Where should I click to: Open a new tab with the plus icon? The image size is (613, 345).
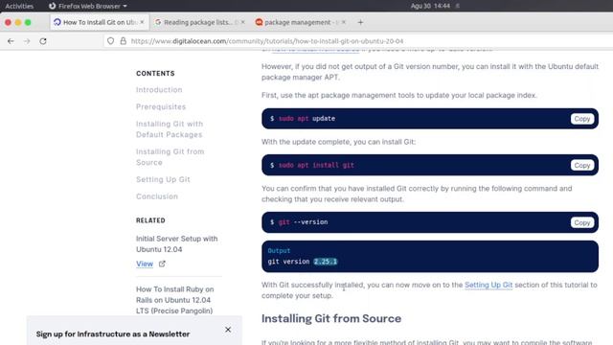pos(360,22)
